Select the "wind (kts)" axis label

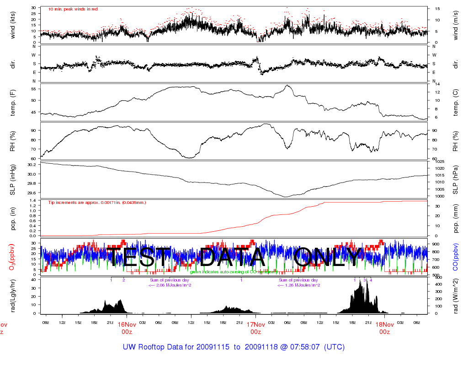click(x=12, y=26)
